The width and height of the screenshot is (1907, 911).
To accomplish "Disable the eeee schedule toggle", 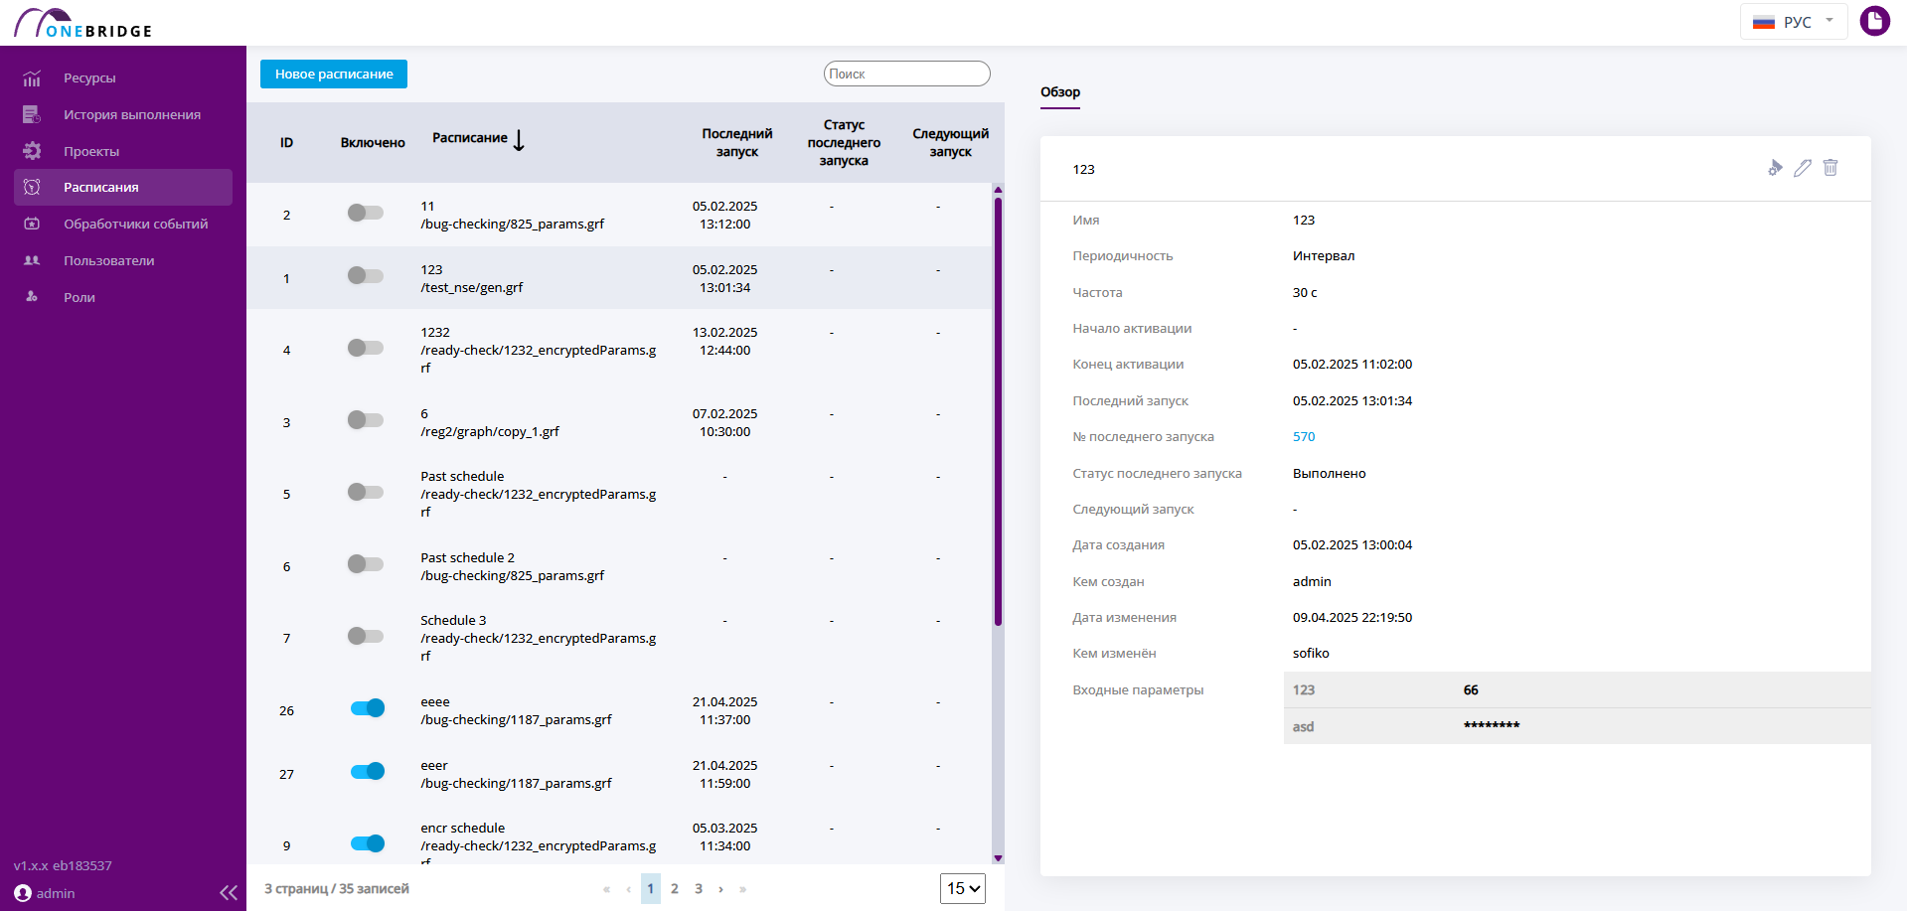I will point(368,708).
